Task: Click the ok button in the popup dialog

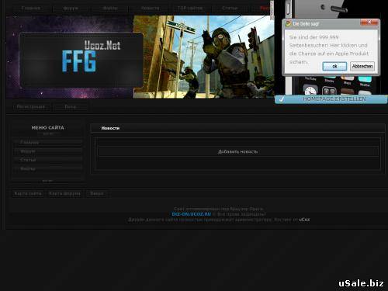Action: click(334, 66)
